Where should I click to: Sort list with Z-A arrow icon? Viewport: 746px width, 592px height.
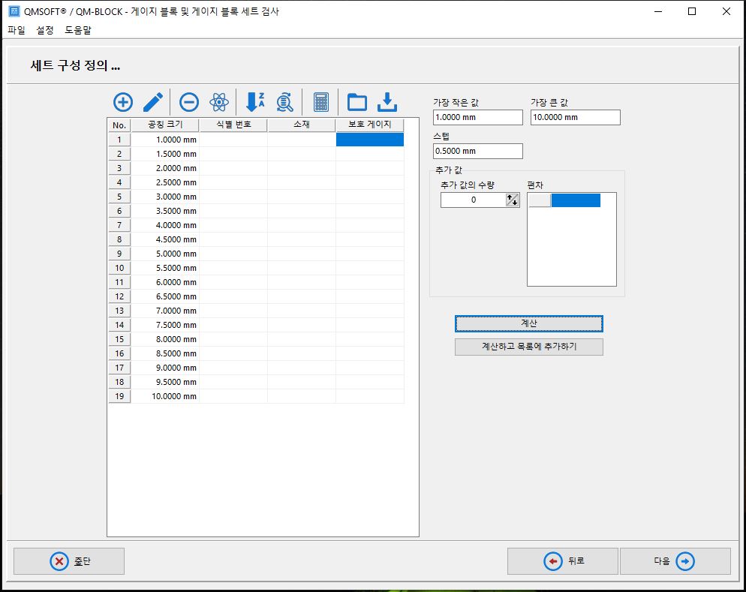tap(255, 102)
